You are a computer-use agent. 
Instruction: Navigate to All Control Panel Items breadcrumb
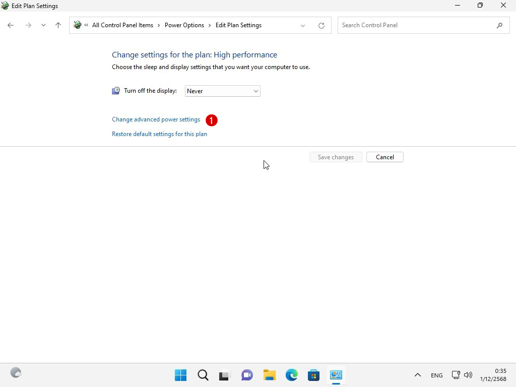point(122,25)
